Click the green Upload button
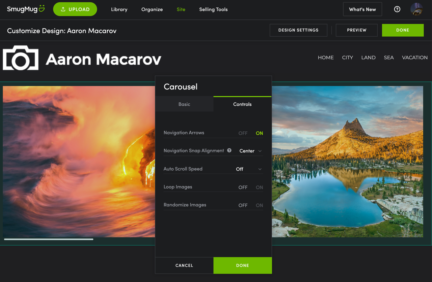The image size is (432, 282). [75, 9]
